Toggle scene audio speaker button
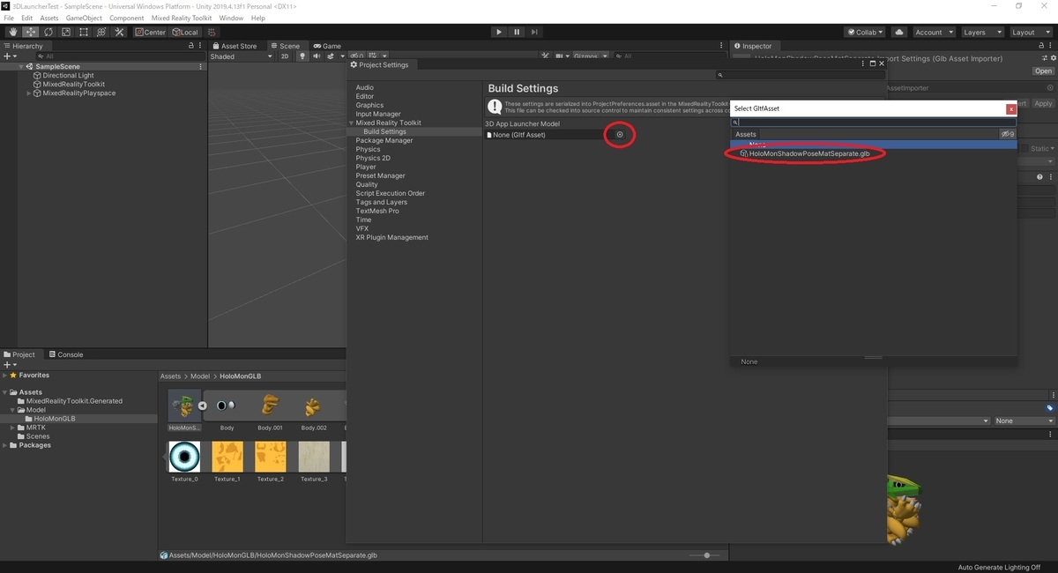The image size is (1058, 573). 317,56
